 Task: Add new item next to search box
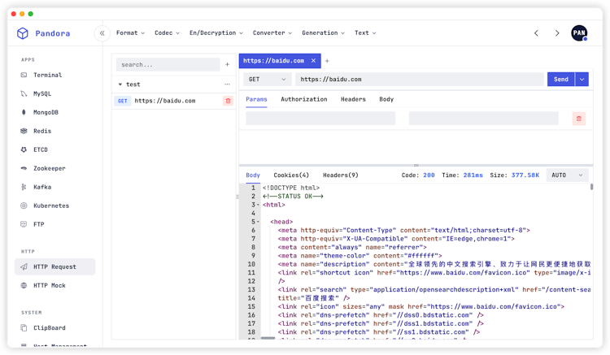pos(227,64)
